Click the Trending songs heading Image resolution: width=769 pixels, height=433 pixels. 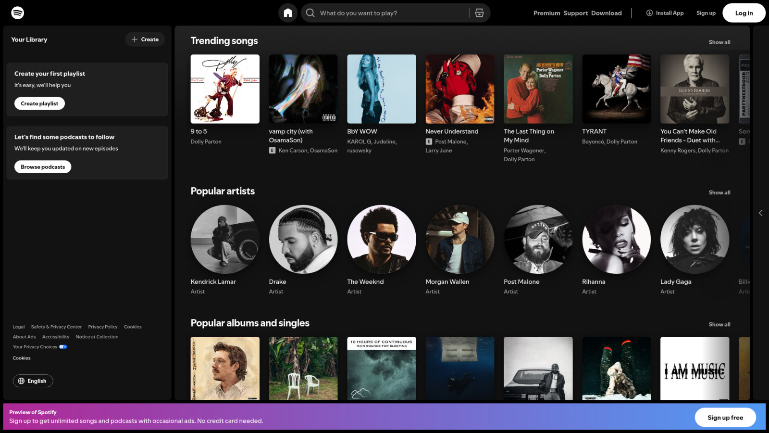pyautogui.click(x=224, y=41)
